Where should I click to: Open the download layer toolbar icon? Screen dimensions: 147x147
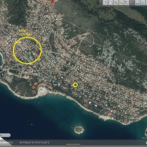(x=143, y=3)
